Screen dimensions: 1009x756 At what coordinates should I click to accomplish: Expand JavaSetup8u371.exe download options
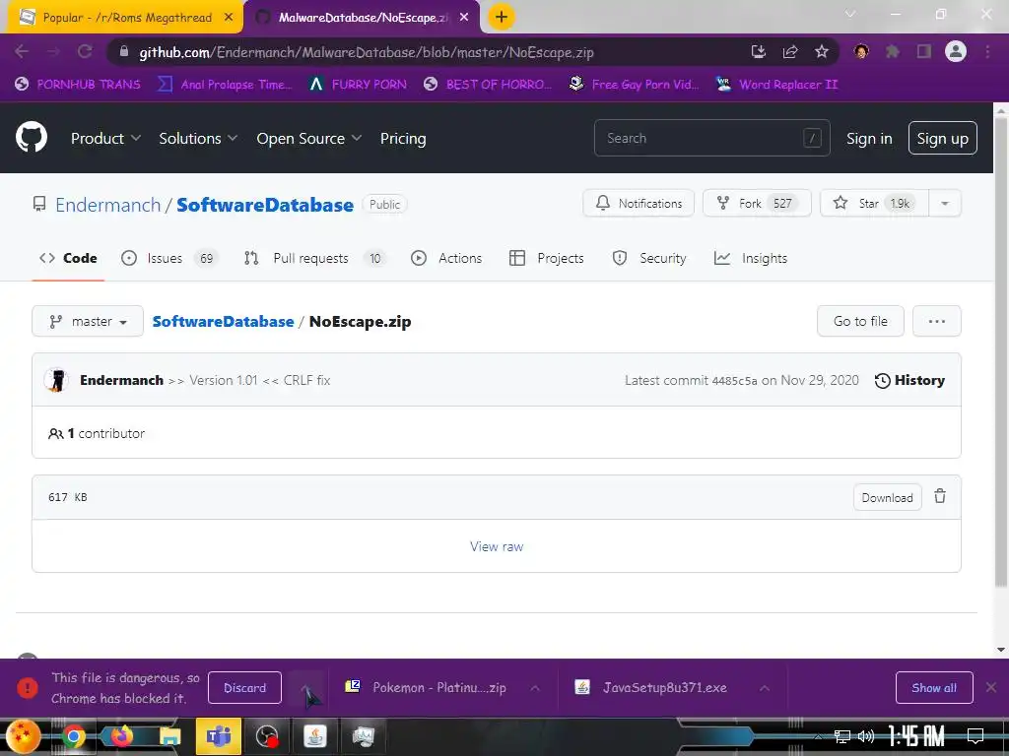coord(765,688)
